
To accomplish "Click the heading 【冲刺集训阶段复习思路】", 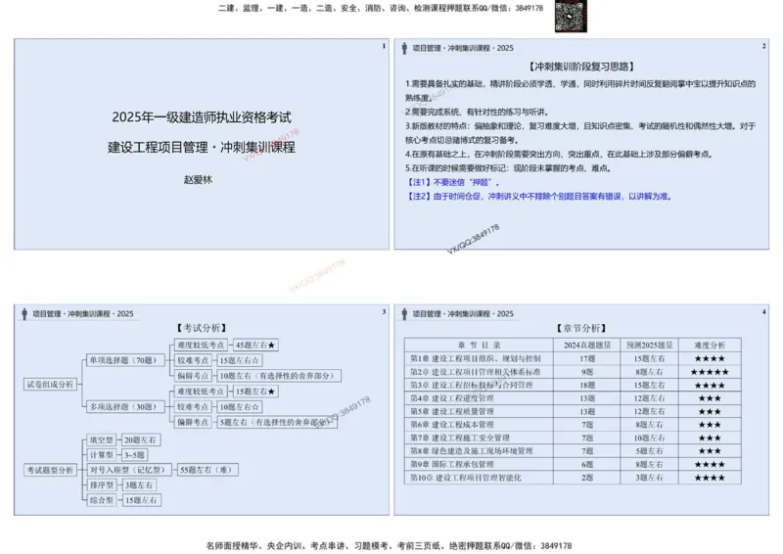I will pyautogui.click(x=581, y=67).
